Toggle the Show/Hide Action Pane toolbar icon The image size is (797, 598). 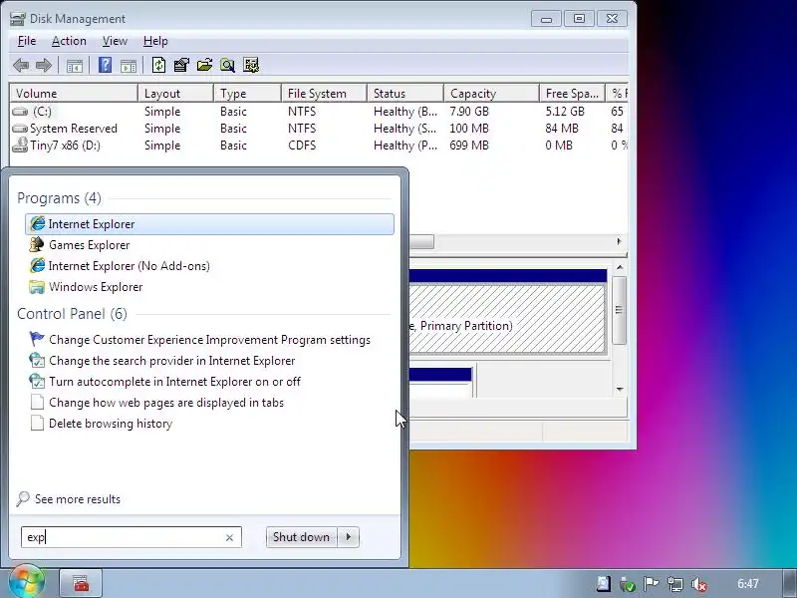click(129, 65)
